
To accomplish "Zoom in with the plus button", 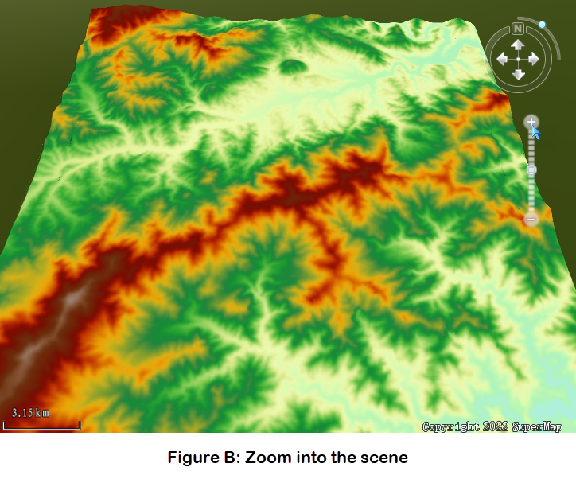I will [x=531, y=122].
